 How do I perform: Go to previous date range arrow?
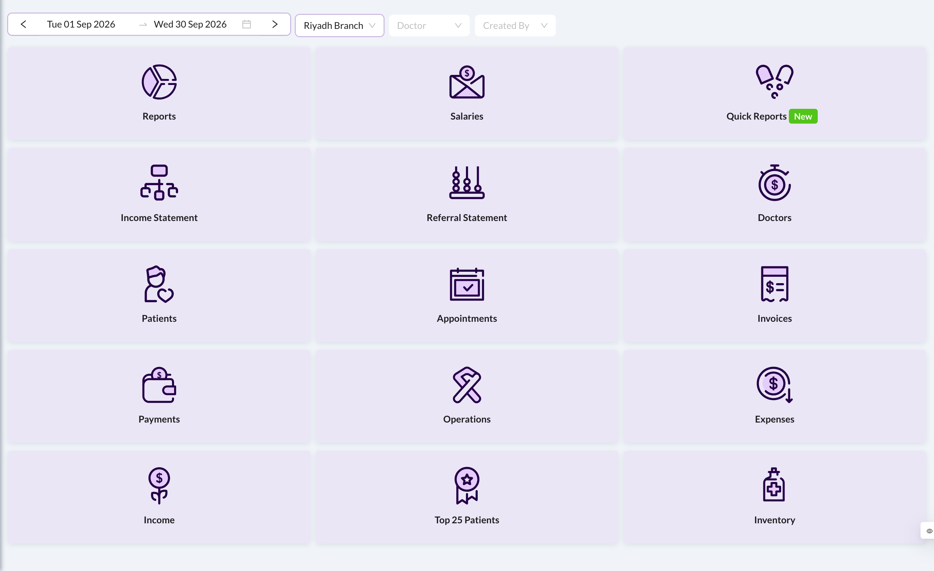pyautogui.click(x=24, y=24)
